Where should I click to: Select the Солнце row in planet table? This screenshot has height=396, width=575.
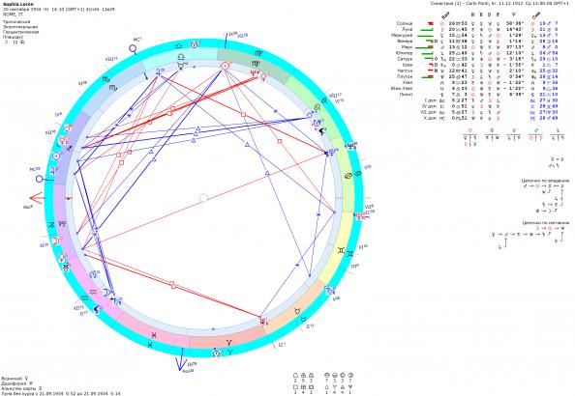pyautogui.click(x=476, y=23)
